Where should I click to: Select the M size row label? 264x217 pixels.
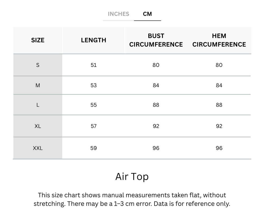(38, 85)
